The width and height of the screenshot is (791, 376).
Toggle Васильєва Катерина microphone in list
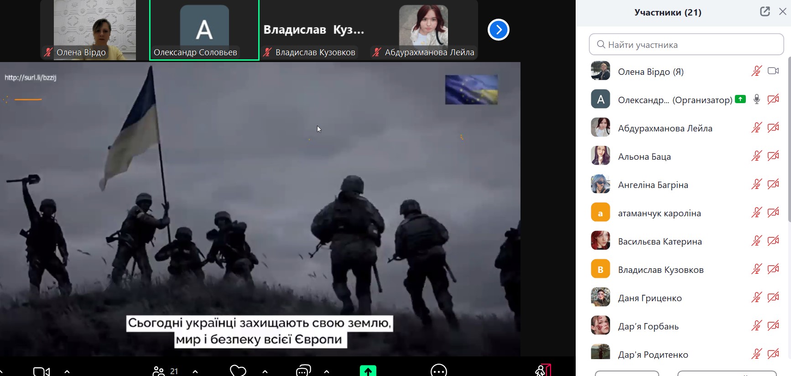(x=757, y=240)
